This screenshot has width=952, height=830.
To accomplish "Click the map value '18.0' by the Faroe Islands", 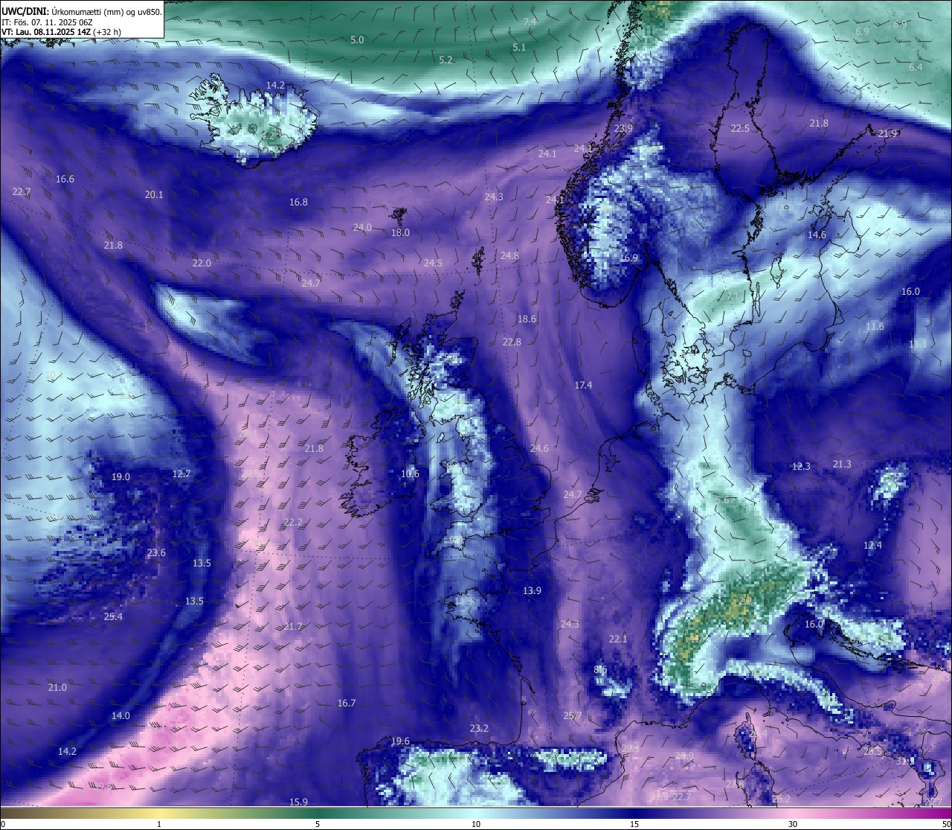I will [x=400, y=233].
